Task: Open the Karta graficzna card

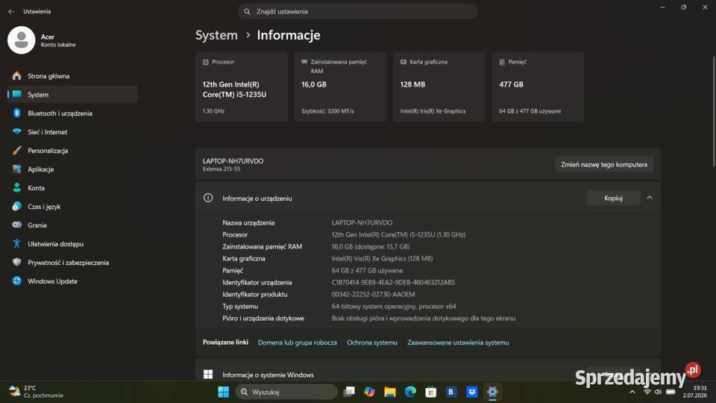Action: tap(439, 87)
